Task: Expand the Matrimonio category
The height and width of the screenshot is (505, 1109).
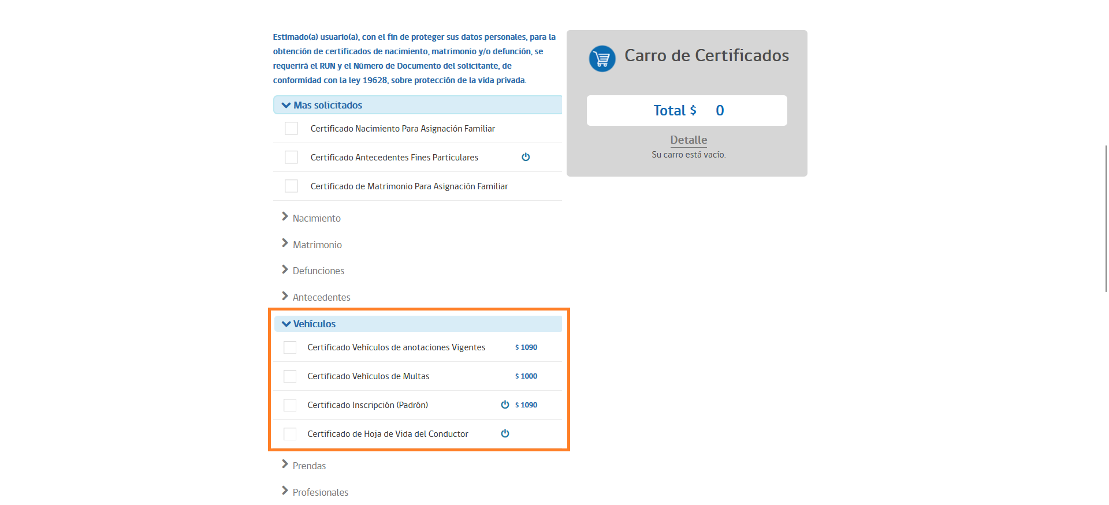Action: pos(317,245)
